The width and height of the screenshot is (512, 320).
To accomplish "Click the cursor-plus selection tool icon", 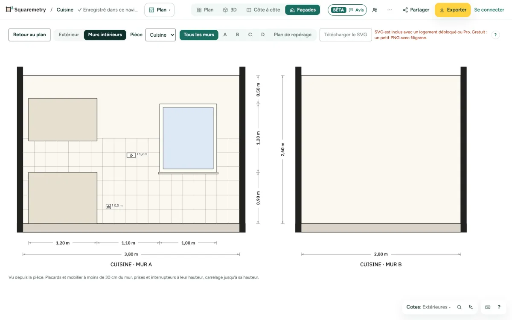I will pyautogui.click(x=471, y=307).
